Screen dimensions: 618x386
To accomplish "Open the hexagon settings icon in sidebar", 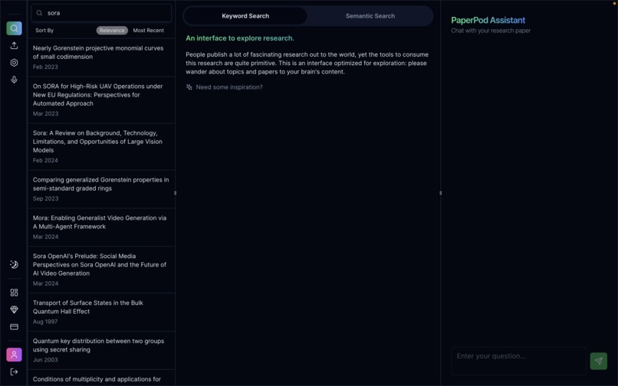I will click(x=15, y=63).
